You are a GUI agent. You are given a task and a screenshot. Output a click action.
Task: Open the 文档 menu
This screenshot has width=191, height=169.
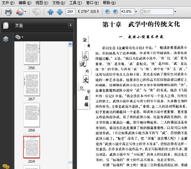coord(59,3)
